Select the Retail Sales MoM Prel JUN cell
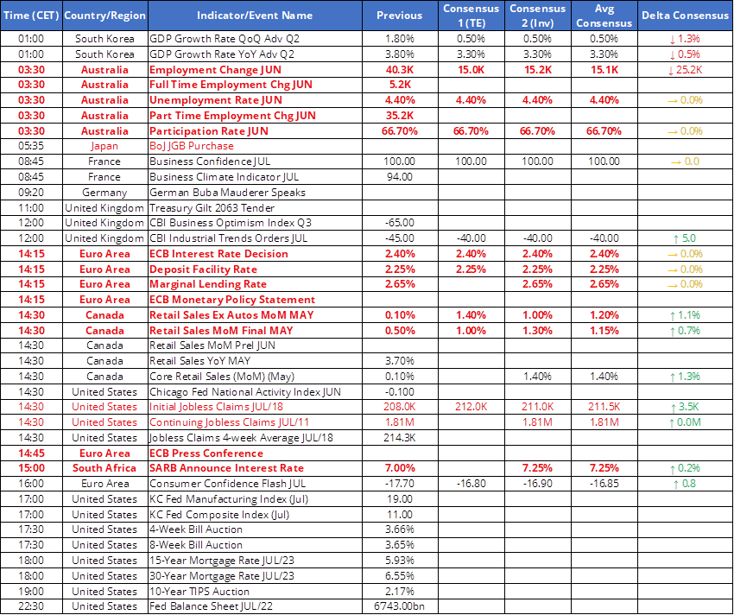734x615 pixels. coord(255,346)
